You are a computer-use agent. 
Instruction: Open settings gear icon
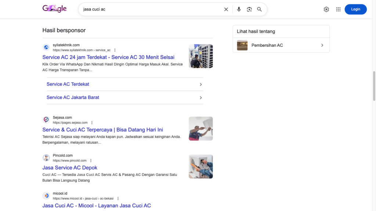(326, 9)
